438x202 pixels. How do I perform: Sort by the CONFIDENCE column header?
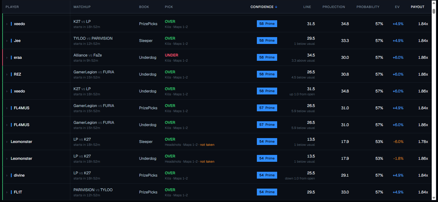point(264,7)
